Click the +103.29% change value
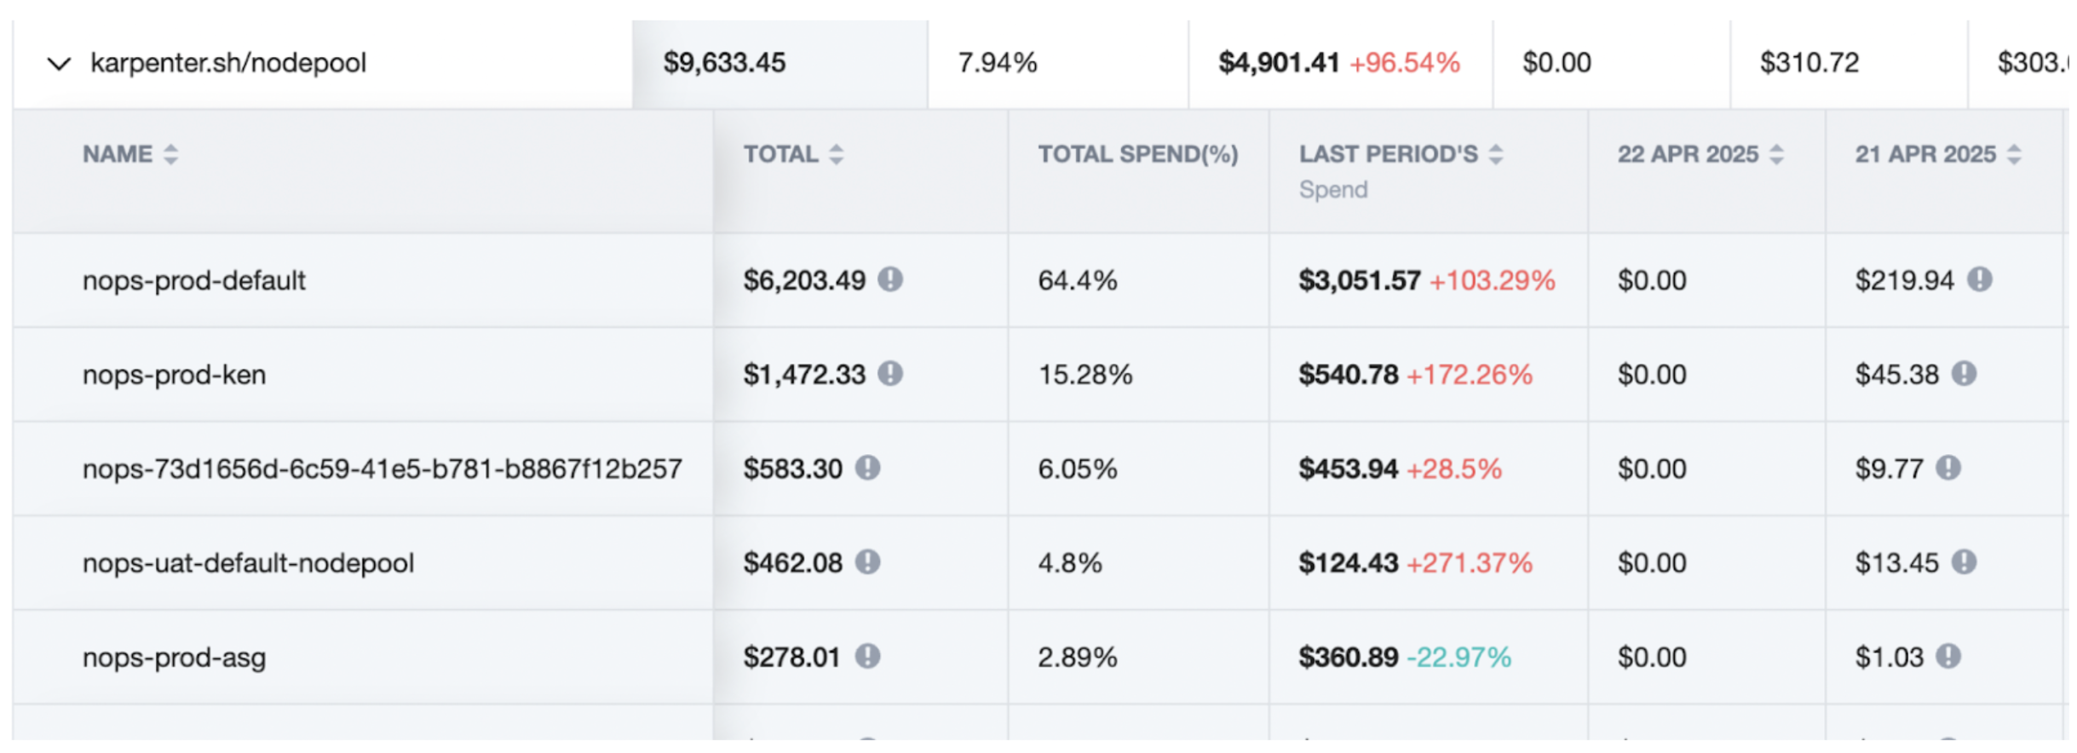The width and height of the screenshot is (2077, 753). 1492,281
